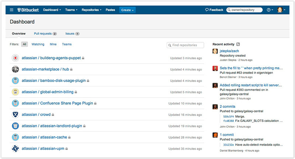Click the avatar next to jstepka/zach activity
Screen dimensions: 295x159
215,51
